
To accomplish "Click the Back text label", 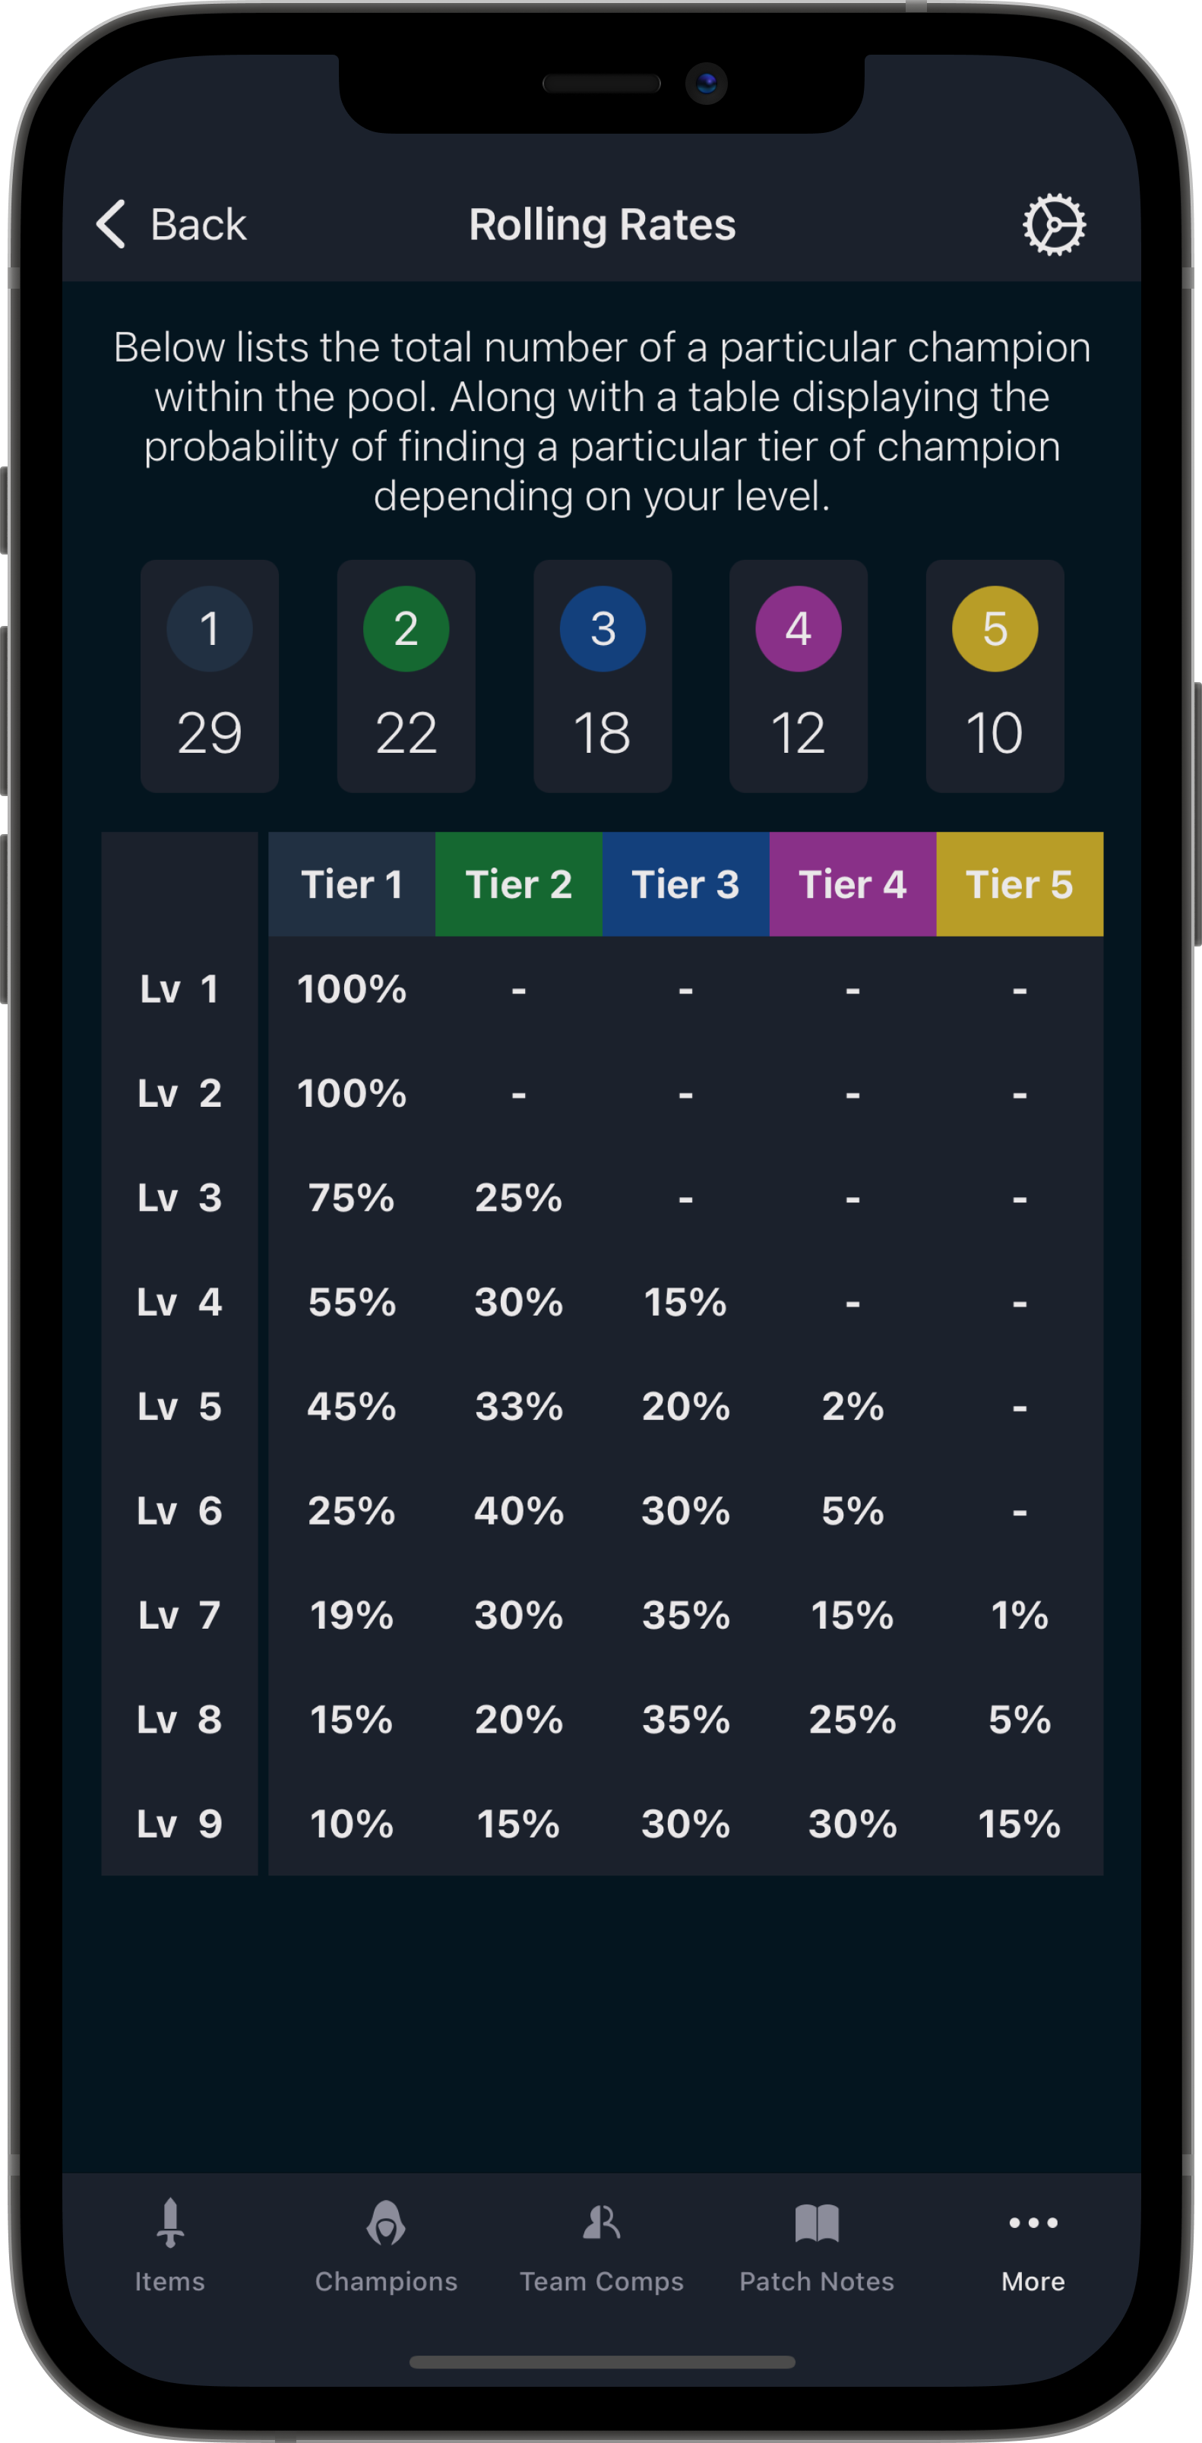I will tap(198, 226).
